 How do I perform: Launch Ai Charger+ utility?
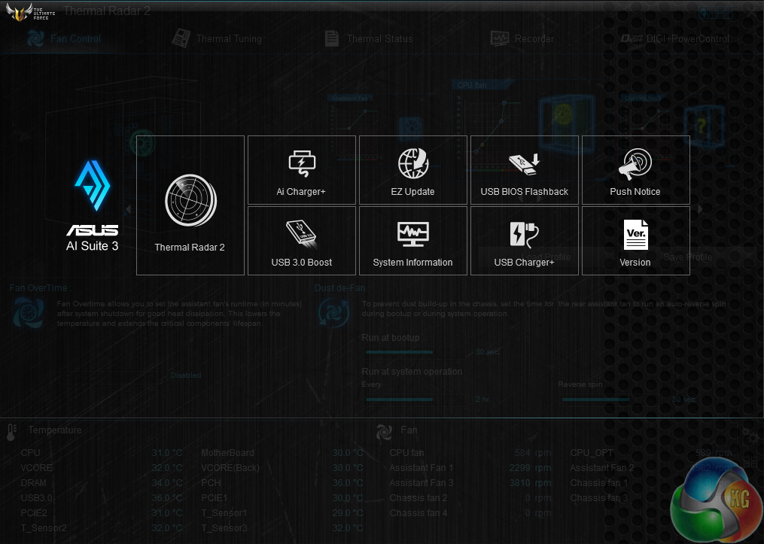pos(302,170)
